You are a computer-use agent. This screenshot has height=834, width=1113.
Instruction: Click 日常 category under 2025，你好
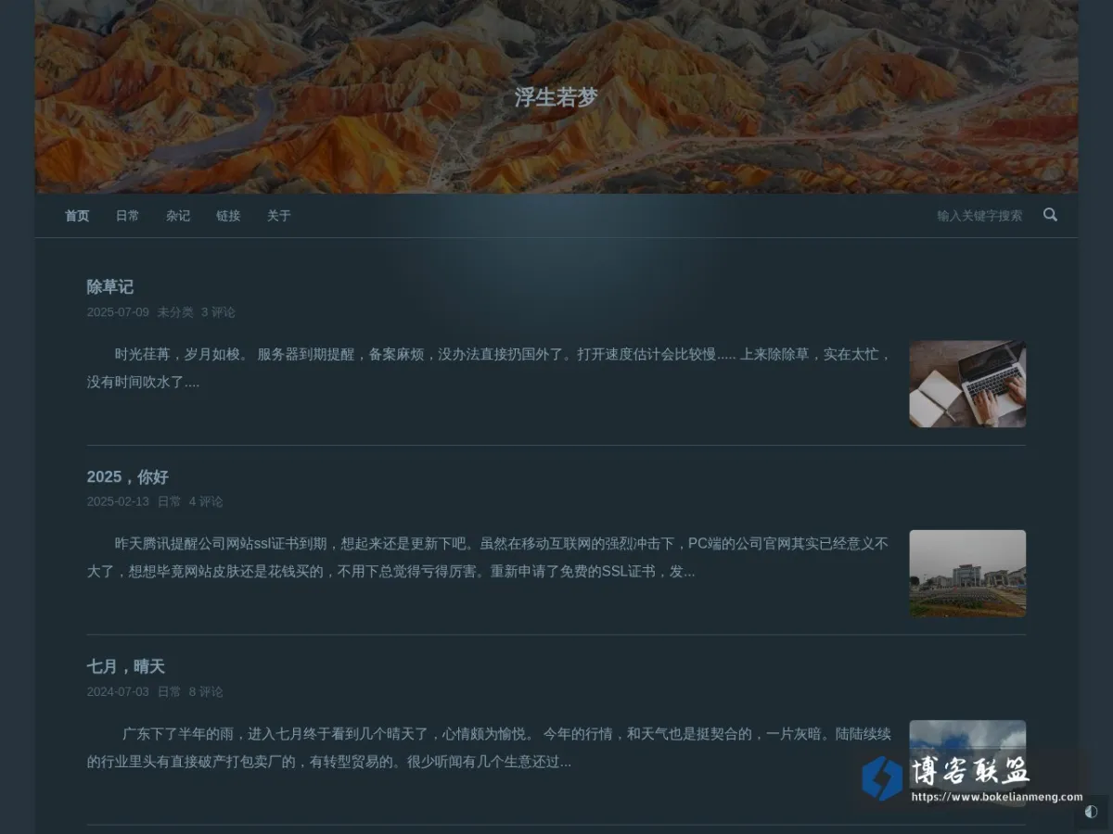[169, 502]
